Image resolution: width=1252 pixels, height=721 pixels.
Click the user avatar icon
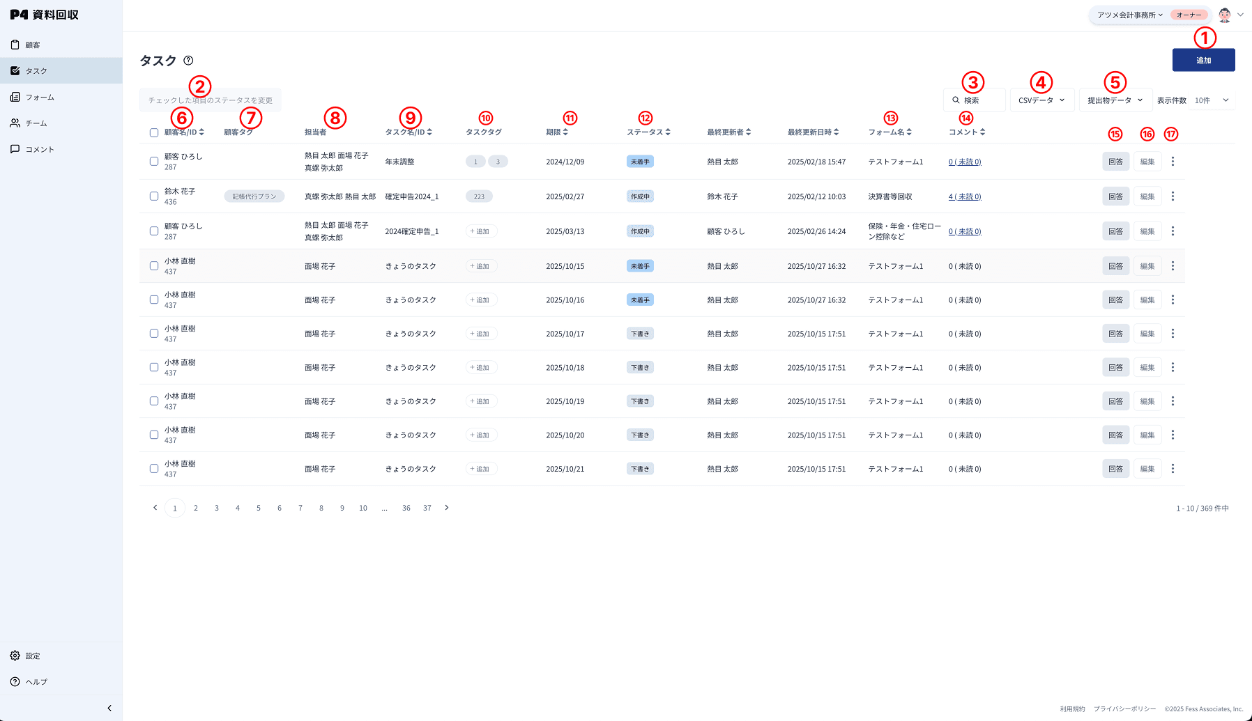click(x=1225, y=15)
